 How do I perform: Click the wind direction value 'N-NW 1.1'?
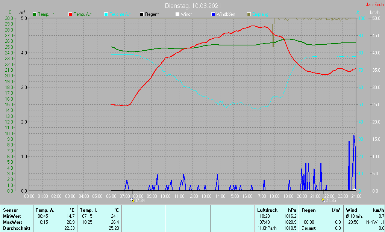pos(375,222)
